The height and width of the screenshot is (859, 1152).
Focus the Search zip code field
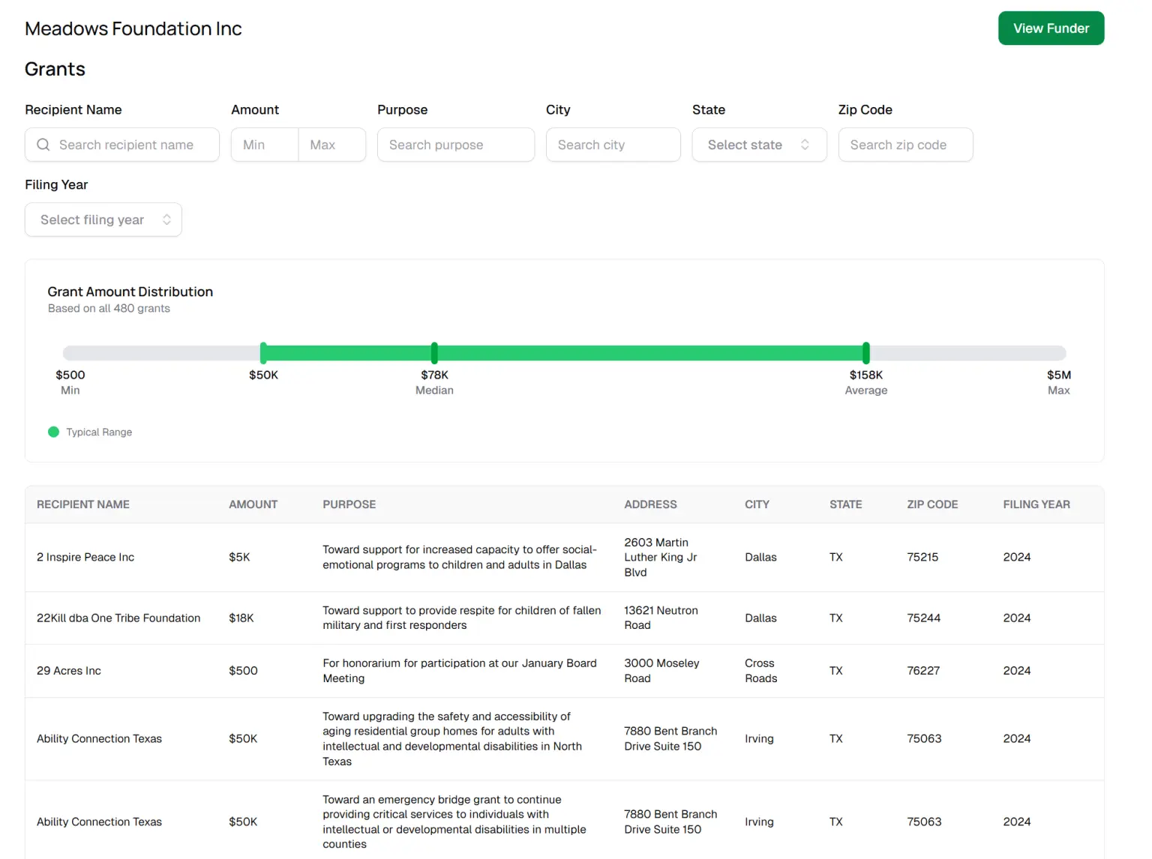(905, 145)
